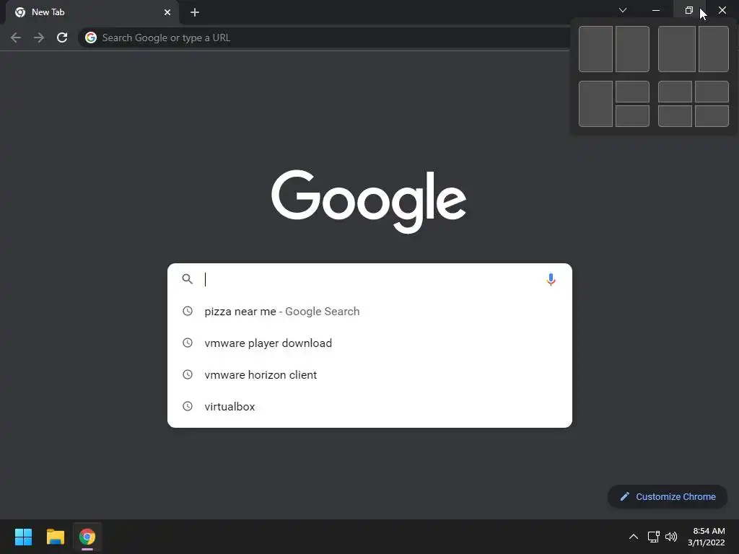Screen dimensions: 739x554
Task: Click inside the Google search input
Action: point(370,279)
